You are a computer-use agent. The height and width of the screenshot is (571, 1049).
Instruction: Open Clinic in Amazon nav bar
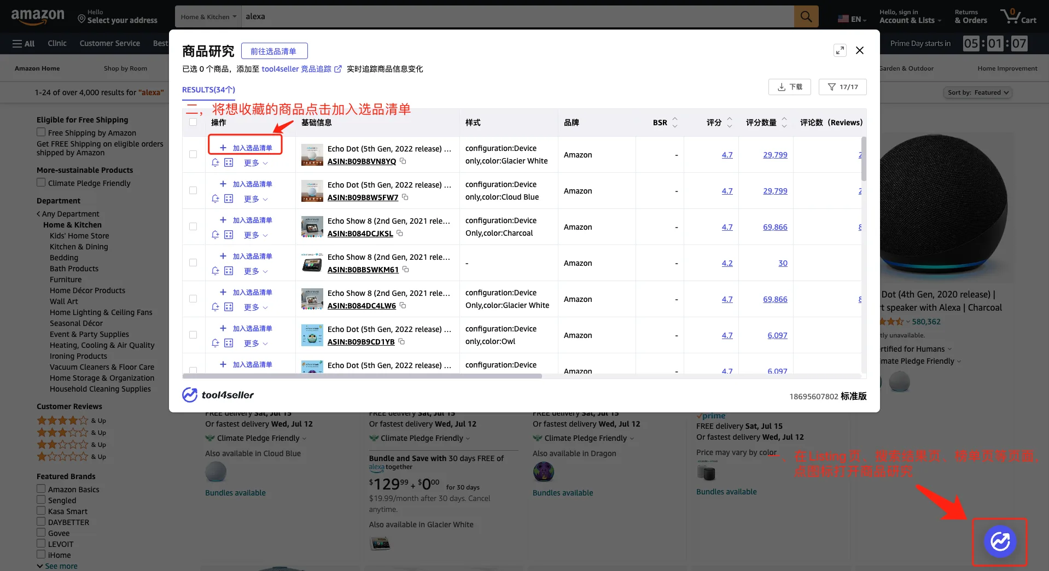tap(57, 43)
